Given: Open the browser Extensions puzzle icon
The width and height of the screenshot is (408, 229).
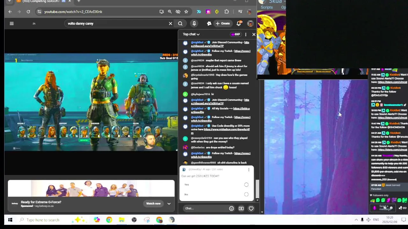Looking at the screenshot, I should (227, 12).
